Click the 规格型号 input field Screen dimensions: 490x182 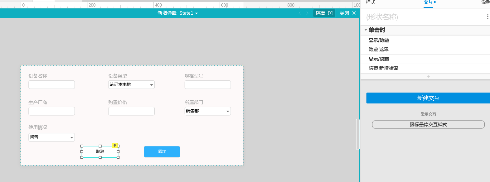207,85
